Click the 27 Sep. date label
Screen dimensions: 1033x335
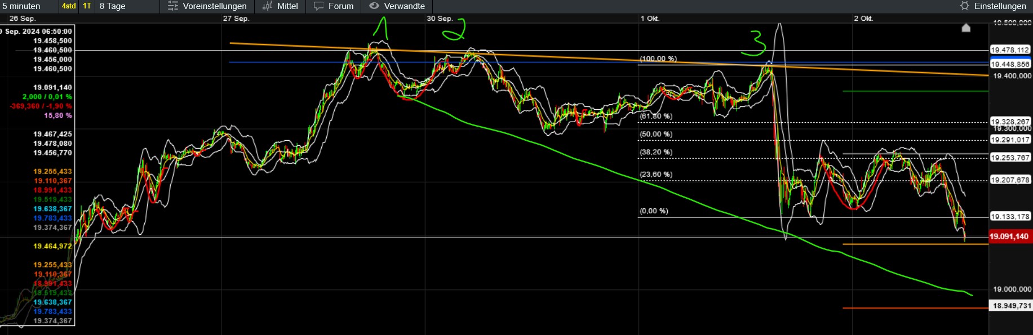click(x=236, y=19)
